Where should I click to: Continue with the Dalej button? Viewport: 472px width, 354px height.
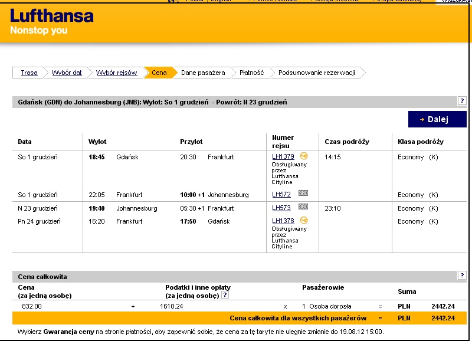pos(437,119)
